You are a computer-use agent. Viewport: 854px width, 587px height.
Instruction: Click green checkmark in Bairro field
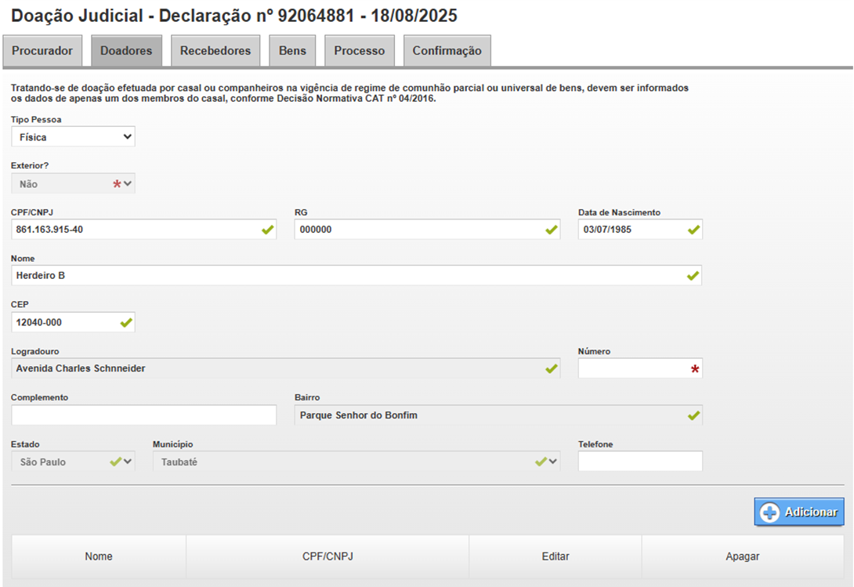point(693,415)
